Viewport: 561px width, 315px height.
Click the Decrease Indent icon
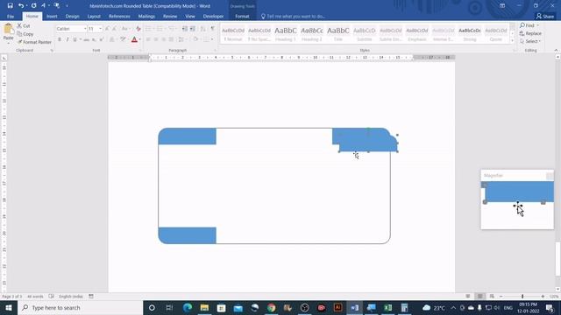click(x=185, y=29)
